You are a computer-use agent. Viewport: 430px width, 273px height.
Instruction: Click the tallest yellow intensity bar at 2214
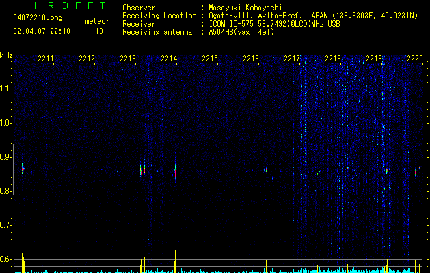pos(176,261)
